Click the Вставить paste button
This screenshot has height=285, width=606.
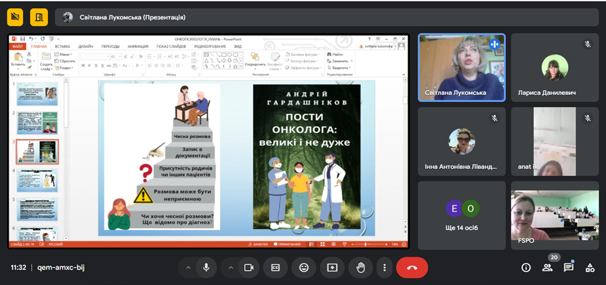[18, 60]
